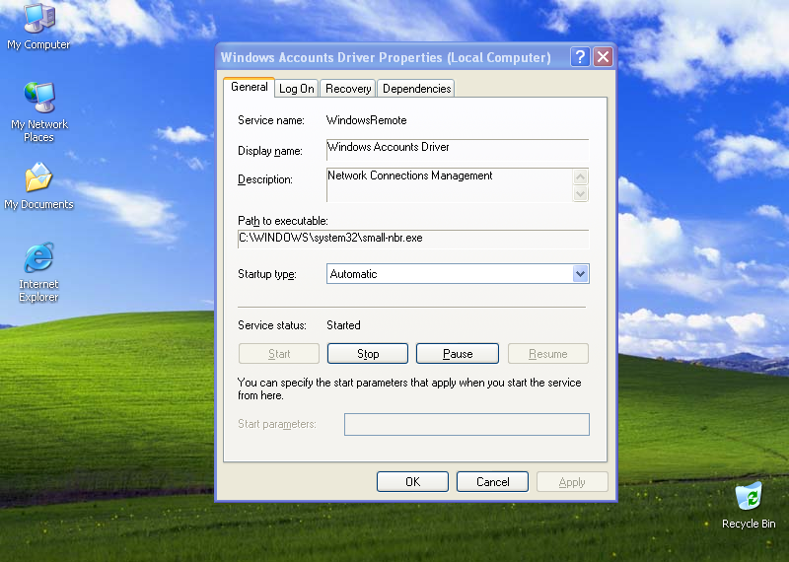Switch to the General tab

pos(250,87)
